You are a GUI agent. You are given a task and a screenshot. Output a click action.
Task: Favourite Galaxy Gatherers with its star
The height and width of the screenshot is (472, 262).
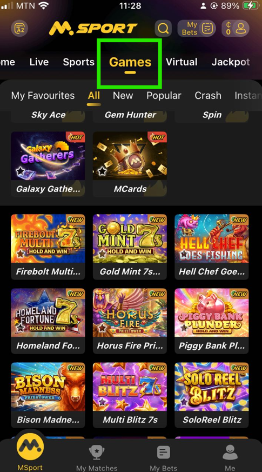20,171
